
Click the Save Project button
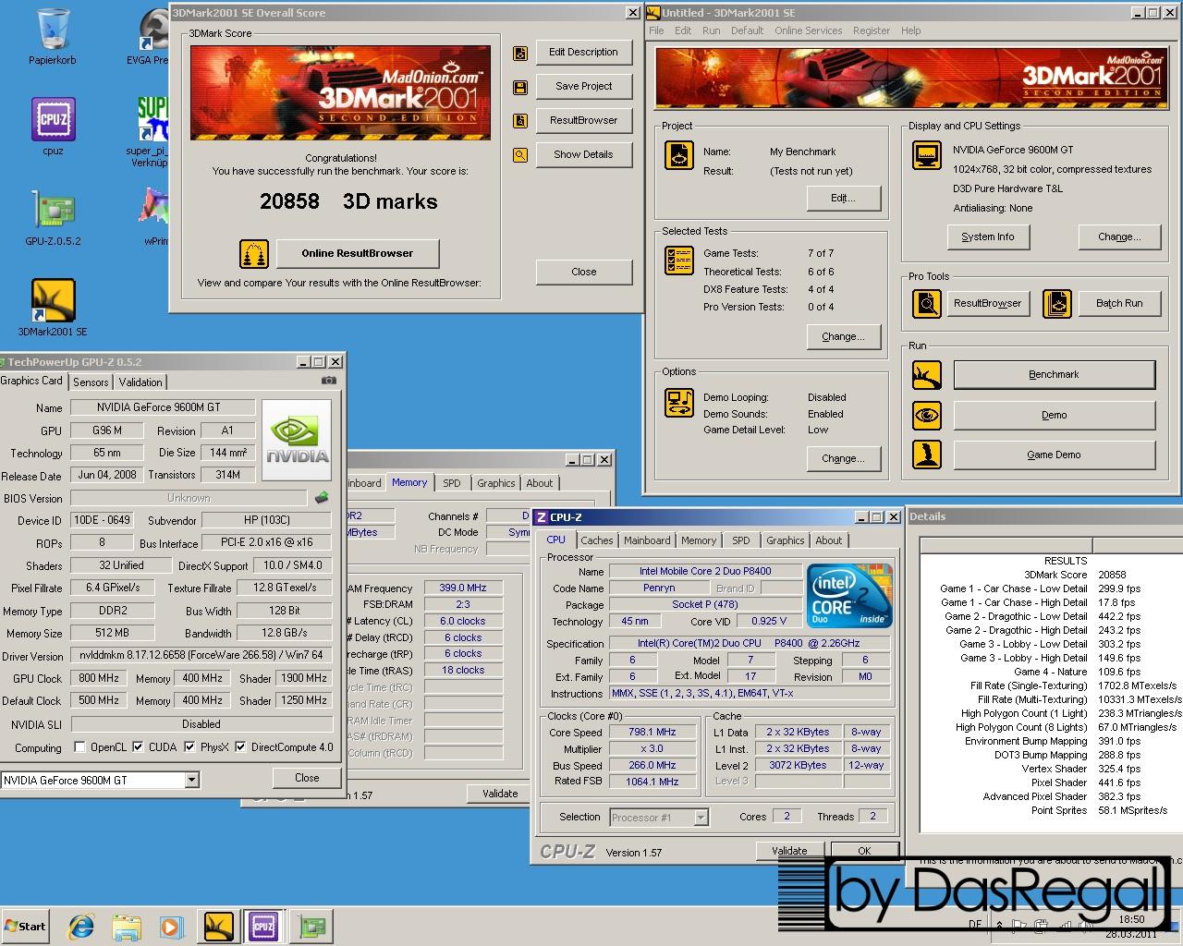(584, 86)
